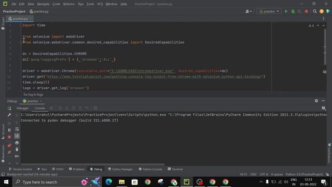Open Microsoft Edge from the taskbar
This screenshot has height=187, width=332.
108,182
